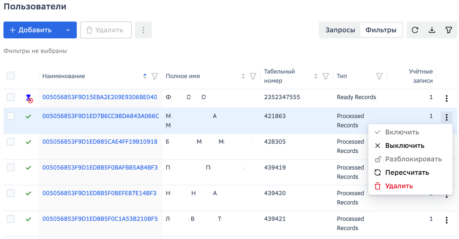Image resolution: width=459 pixels, height=239 pixels.
Task: Open link 005056853F9D1ED8B5F0C1A53B210BF5
Action: click(x=100, y=218)
